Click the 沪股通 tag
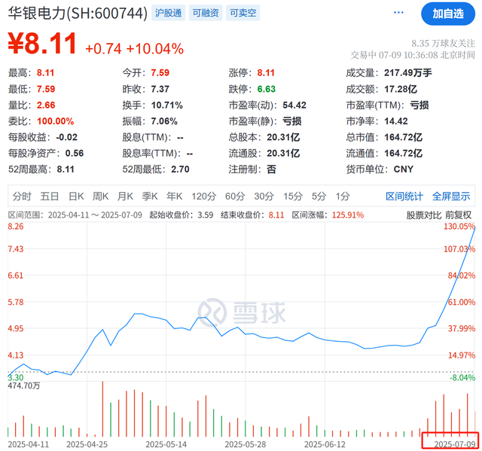Viewport: 482px width, 451px height. click(168, 13)
